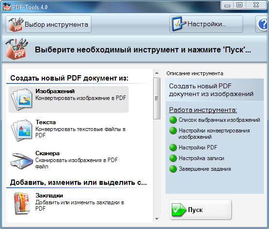Maximize the PDF-Tools window
This screenshot has height=229, width=269.
(239, 5)
